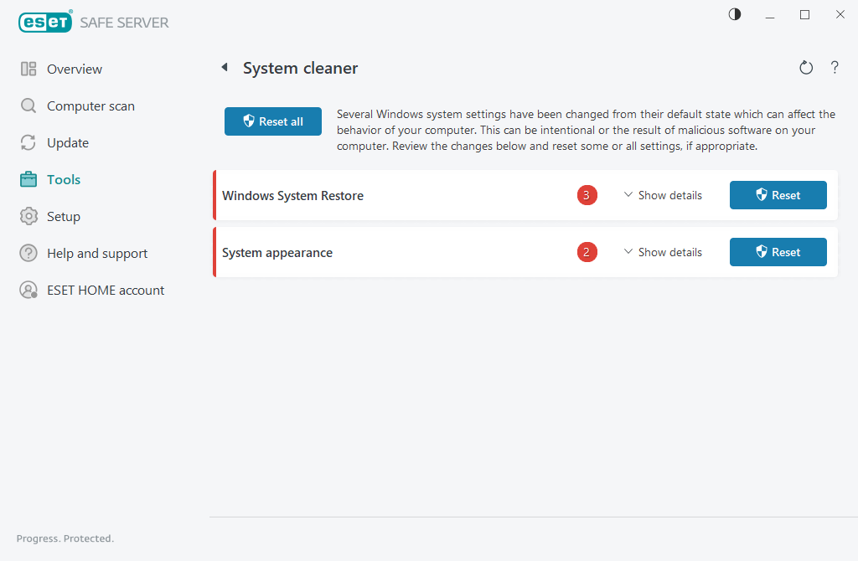Click the Help and support question icon
Viewport: 858px width, 561px height.
[x=28, y=253]
